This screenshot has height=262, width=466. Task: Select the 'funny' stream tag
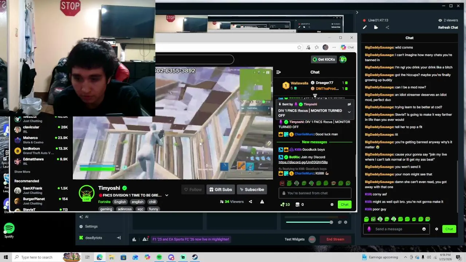coord(153,209)
